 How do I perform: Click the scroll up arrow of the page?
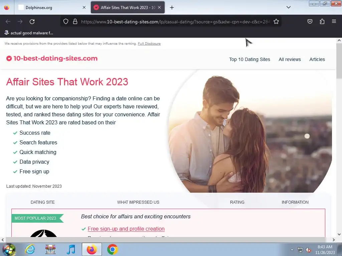(x=339, y=40)
